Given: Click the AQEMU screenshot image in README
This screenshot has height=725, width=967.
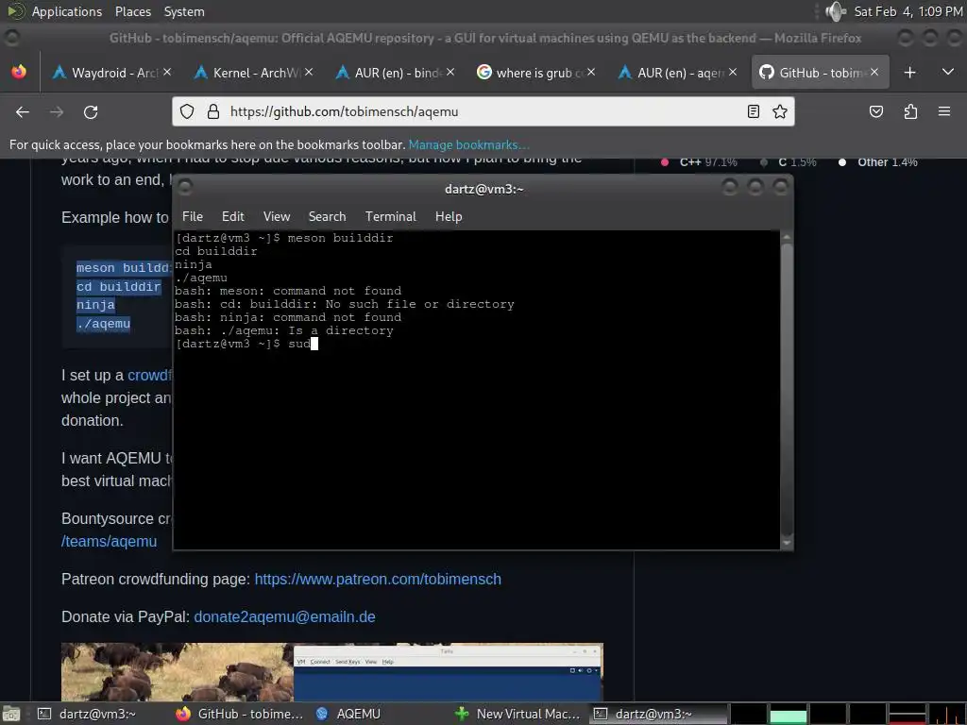Looking at the screenshot, I should [x=331, y=672].
